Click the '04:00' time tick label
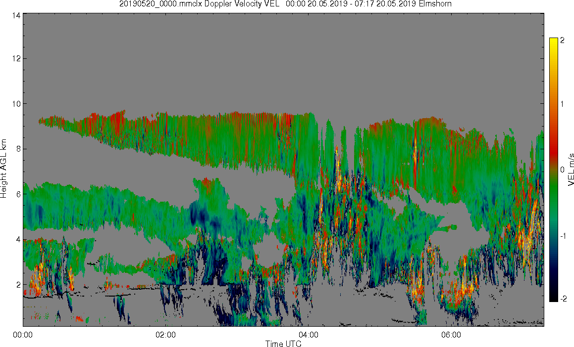Image resolution: width=574 pixels, height=347 pixels. (x=308, y=335)
